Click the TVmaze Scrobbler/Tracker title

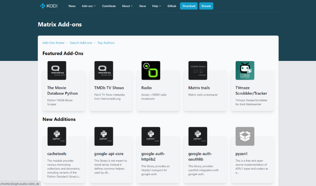251,90
